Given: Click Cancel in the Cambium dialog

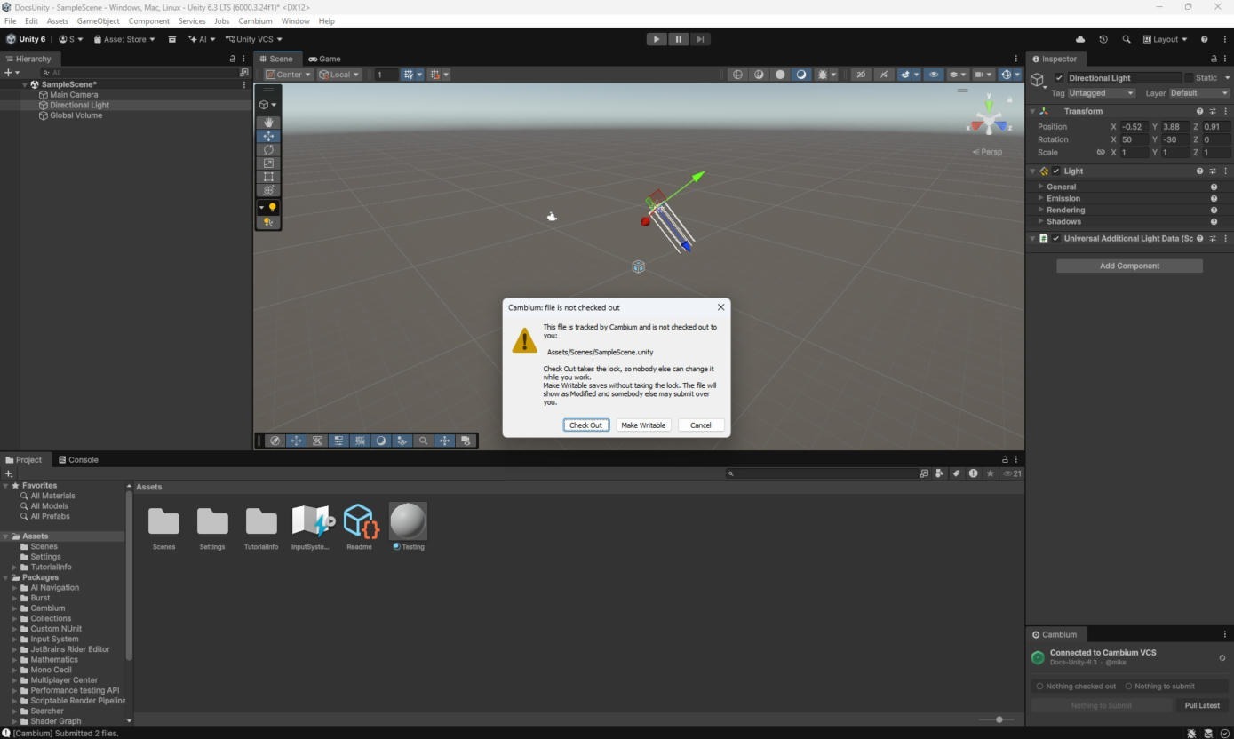Looking at the screenshot, I should (x=701, y=425).
